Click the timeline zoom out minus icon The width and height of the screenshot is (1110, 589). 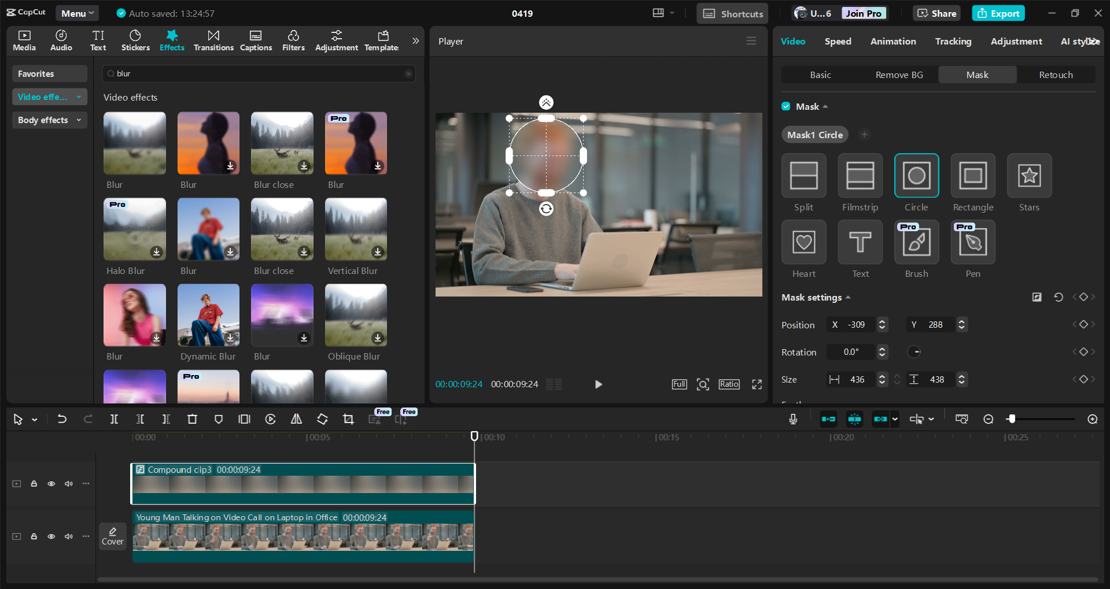[989, 419]
